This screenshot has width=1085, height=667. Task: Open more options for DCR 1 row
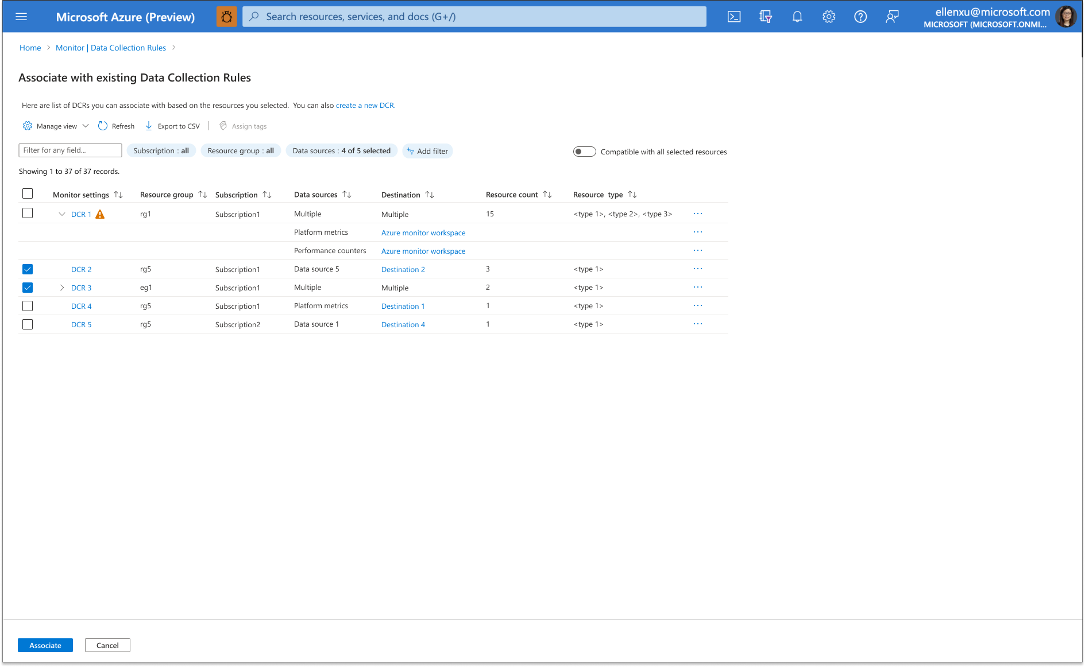click(x=698, y=214)
